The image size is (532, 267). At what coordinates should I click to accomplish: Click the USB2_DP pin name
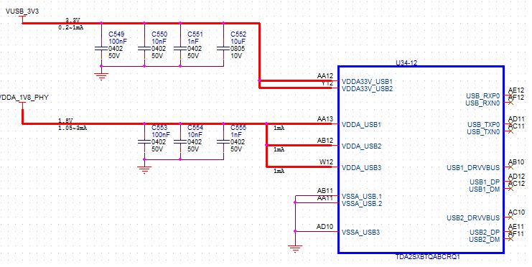485,233
